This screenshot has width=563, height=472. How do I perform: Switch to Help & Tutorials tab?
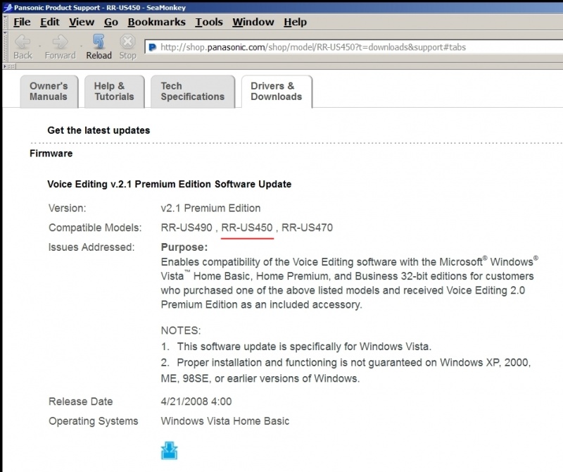point(114,92)
